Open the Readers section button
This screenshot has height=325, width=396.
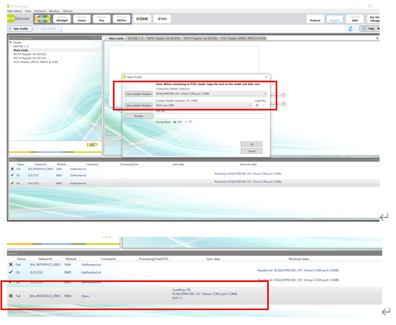(x=335, y=19)
